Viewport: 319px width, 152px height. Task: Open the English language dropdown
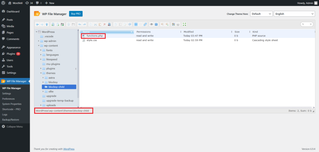point(294,14)
